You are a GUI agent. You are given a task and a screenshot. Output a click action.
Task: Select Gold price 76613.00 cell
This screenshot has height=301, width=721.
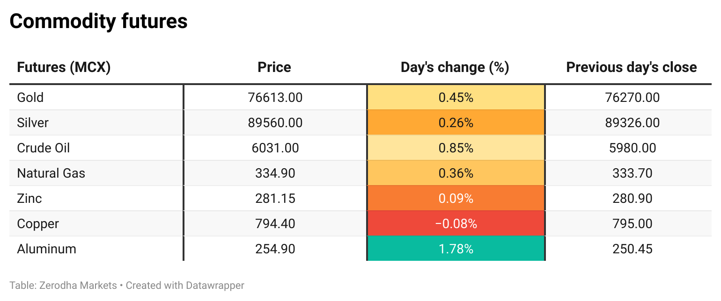pyautogui.click(x=275, y=98)
